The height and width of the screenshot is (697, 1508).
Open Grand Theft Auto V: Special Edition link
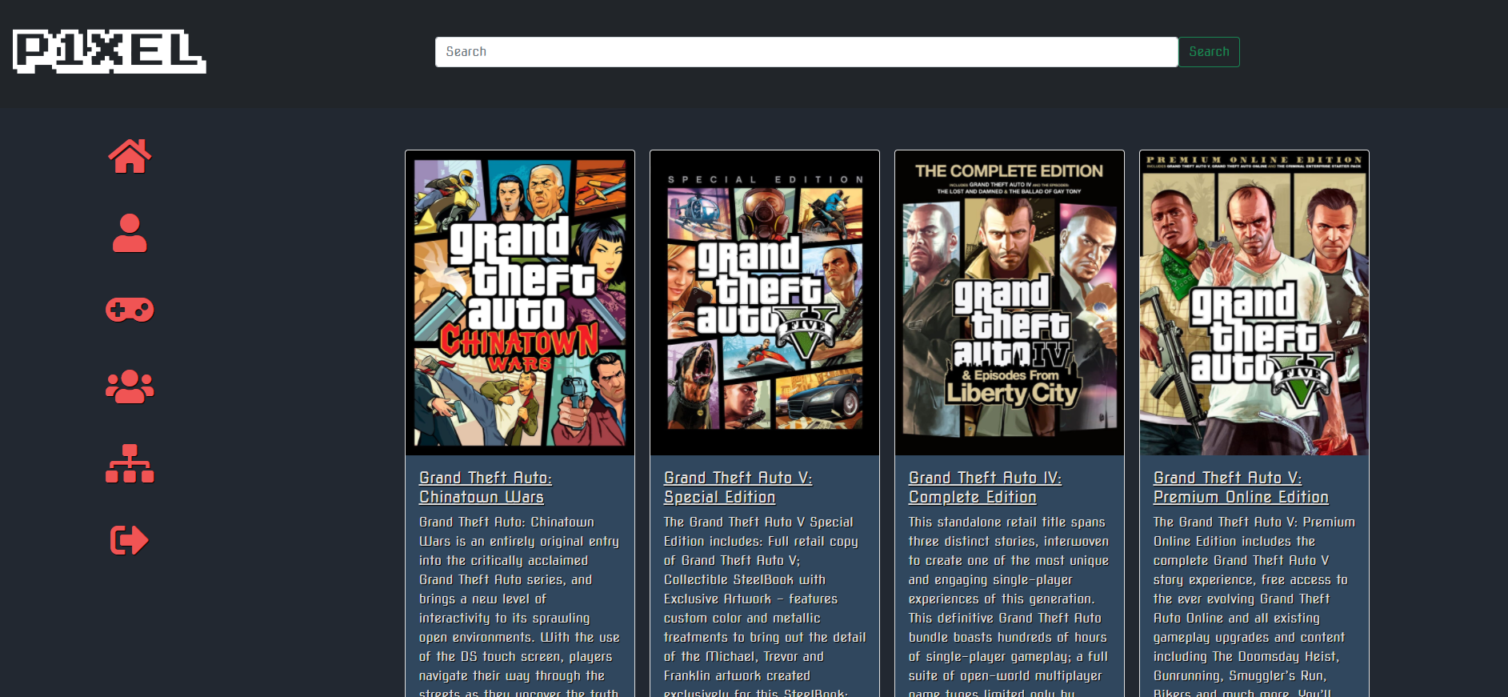click(738, 487)
